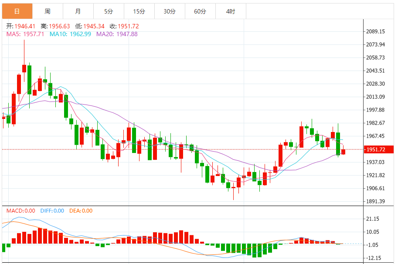Click the low price 1945.34 value

coord(94,26)
